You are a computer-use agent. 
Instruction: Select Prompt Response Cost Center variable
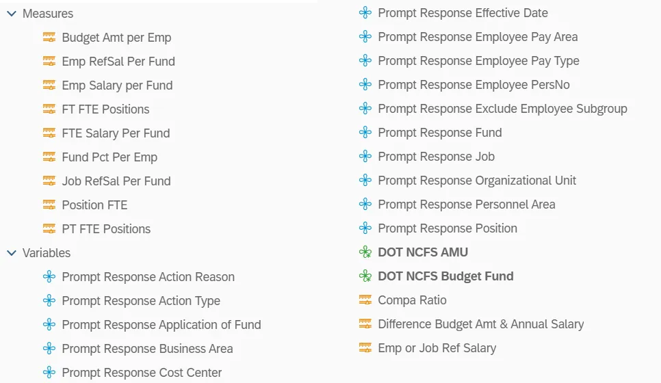coord(142,373)
